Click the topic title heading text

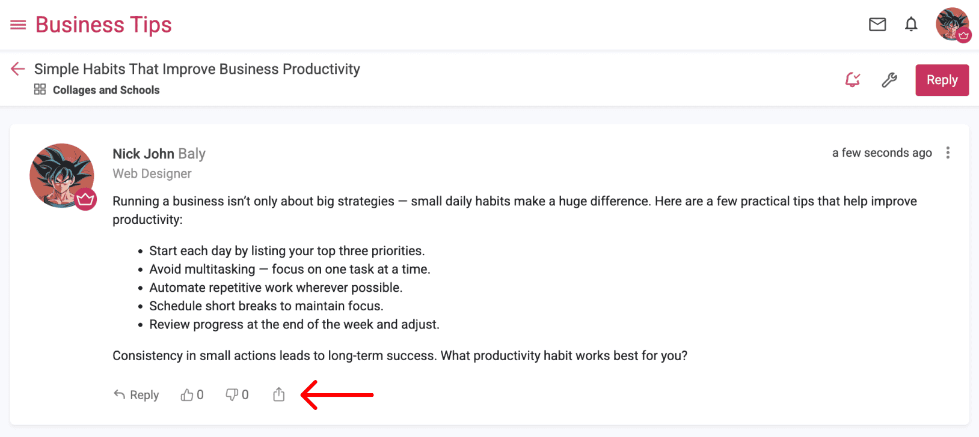[197, 69]
